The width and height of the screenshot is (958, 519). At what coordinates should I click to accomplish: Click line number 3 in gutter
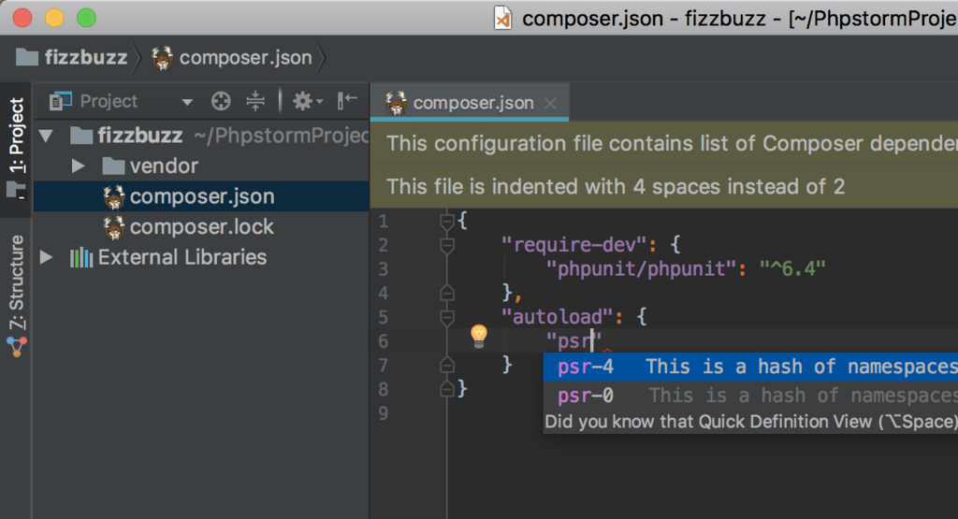[383, 269]
